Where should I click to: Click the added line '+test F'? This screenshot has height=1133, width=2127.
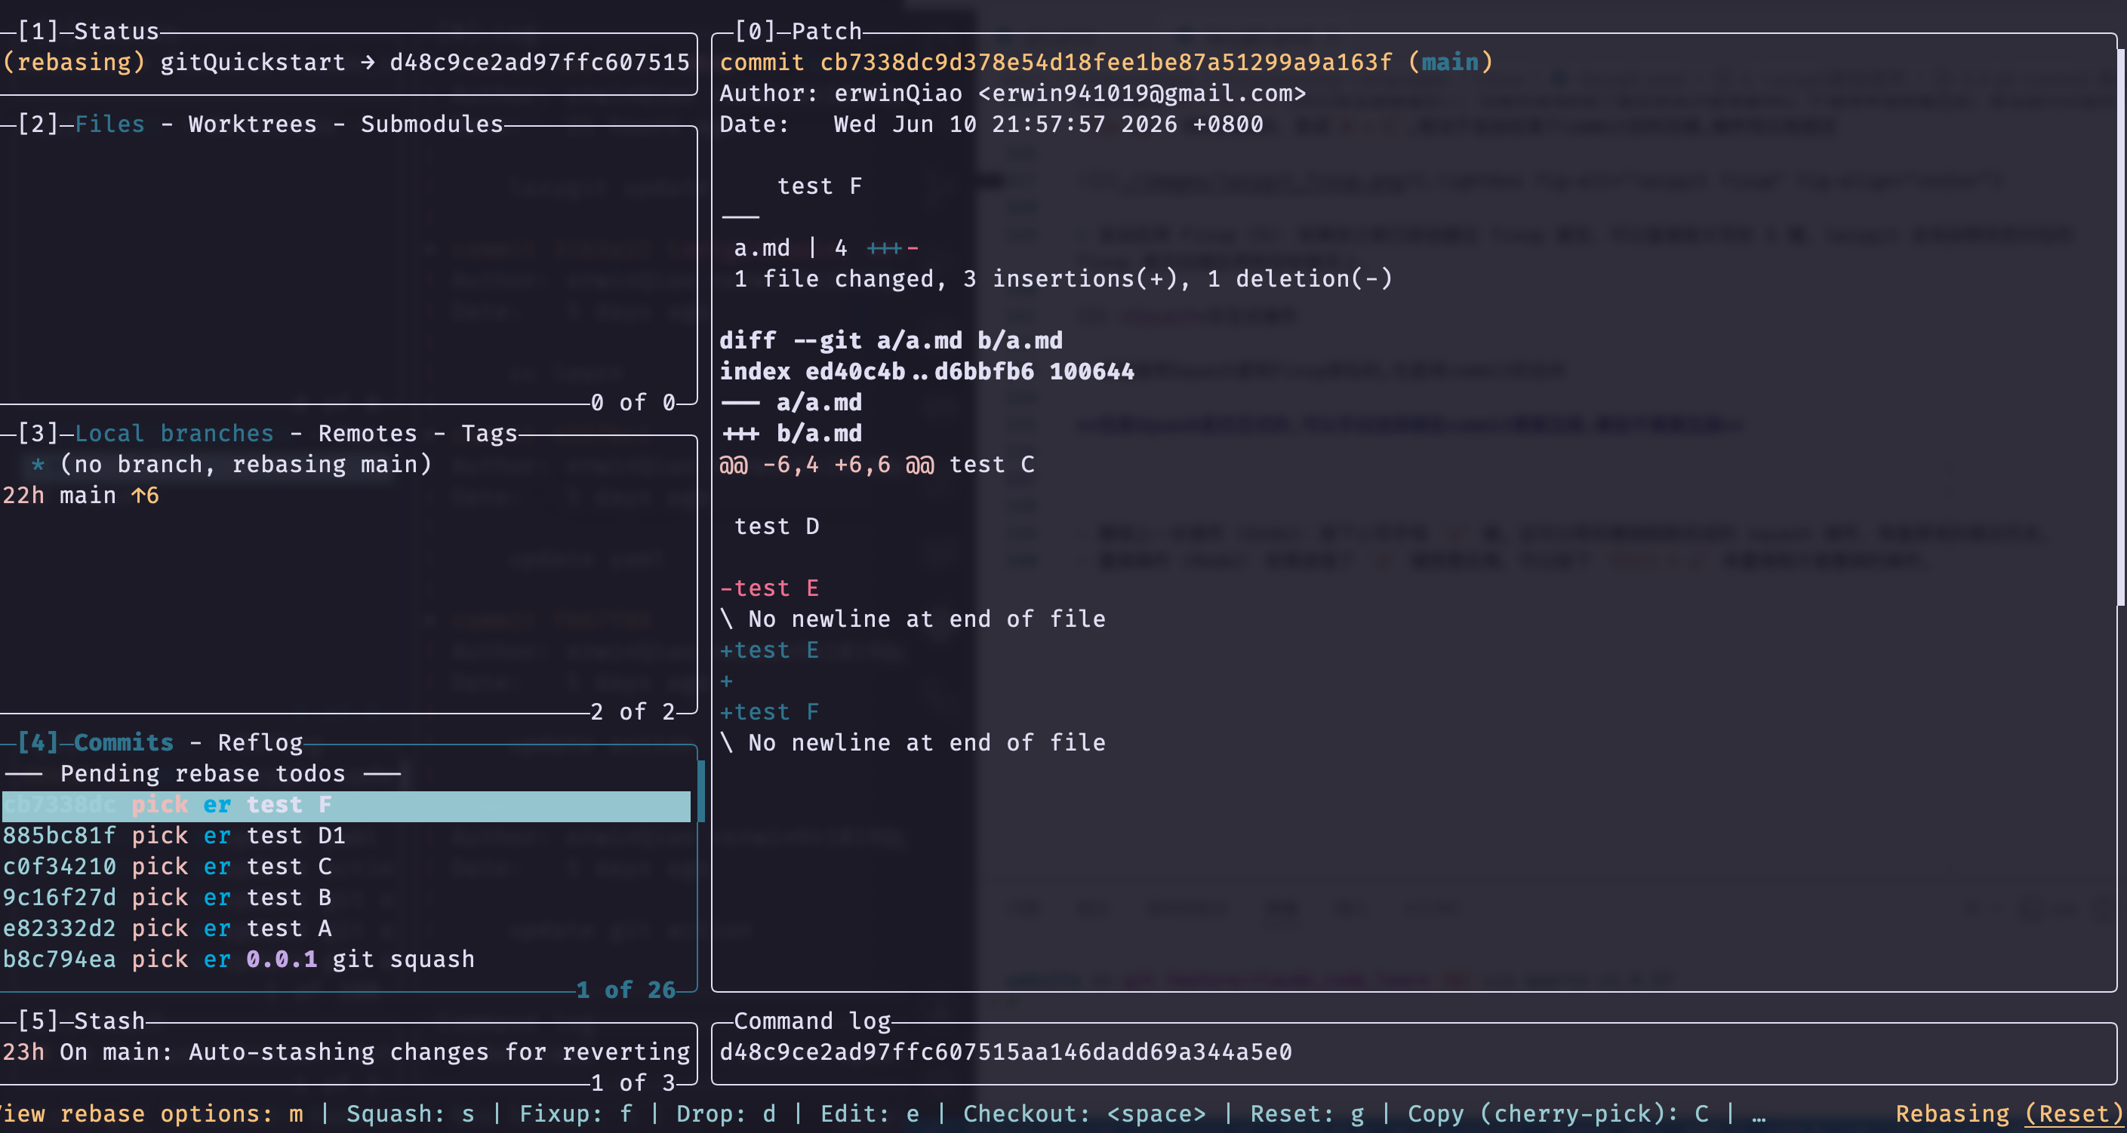[x=768, y=712]
